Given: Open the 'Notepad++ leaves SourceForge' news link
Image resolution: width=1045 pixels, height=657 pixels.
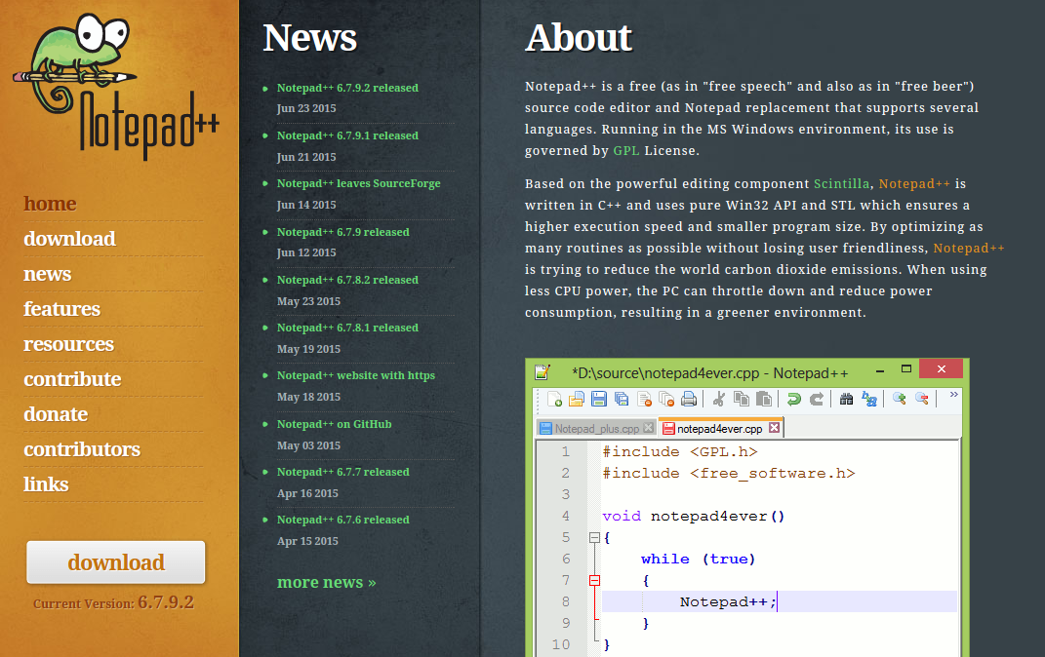Looking at the screenshot, I should point(358,183).
